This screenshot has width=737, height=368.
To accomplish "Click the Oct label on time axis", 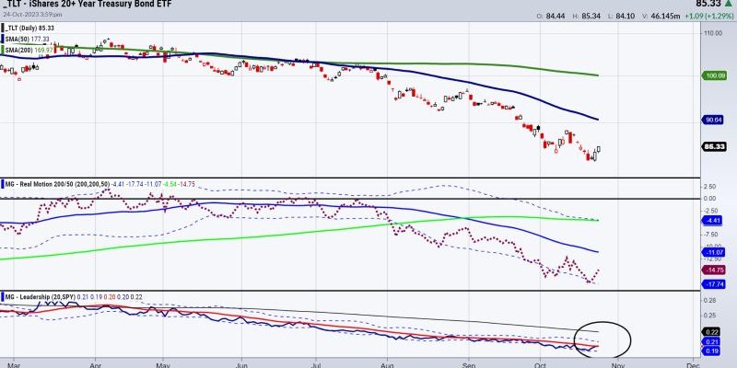I will (x=541, y=363).
